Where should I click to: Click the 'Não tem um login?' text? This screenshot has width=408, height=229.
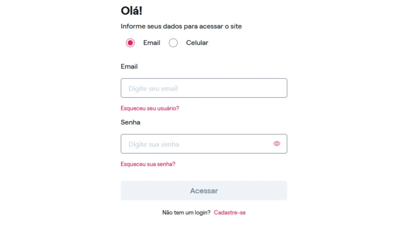(186, 213)
